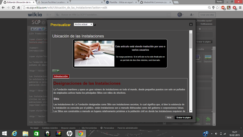Bookmark this page with the star icon

217,8
